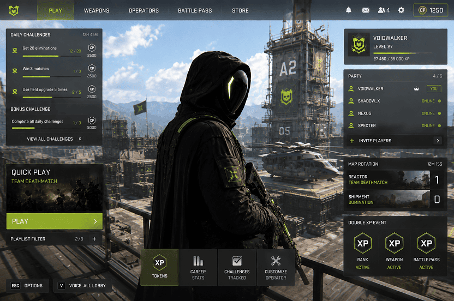Start match with green PLAY button
Viewport: 454px width, 301px height.
point(55,221)
